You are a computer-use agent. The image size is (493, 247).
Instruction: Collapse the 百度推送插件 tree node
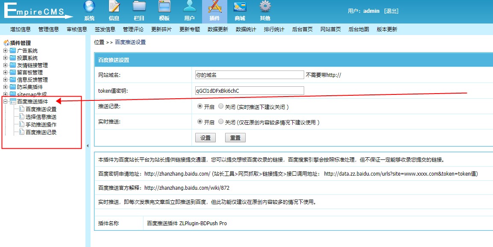(5, 101)
